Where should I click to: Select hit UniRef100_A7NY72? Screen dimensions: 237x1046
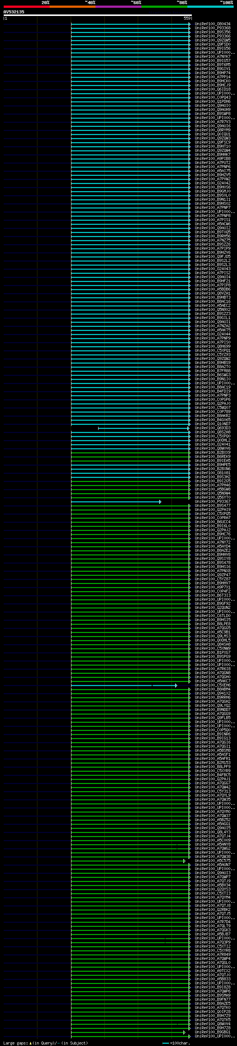tap(212, 542)
